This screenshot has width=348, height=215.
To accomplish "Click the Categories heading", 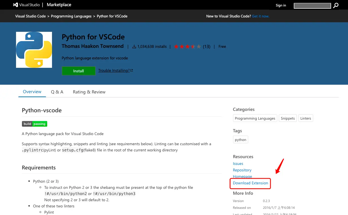I will [x=244, y=109].
